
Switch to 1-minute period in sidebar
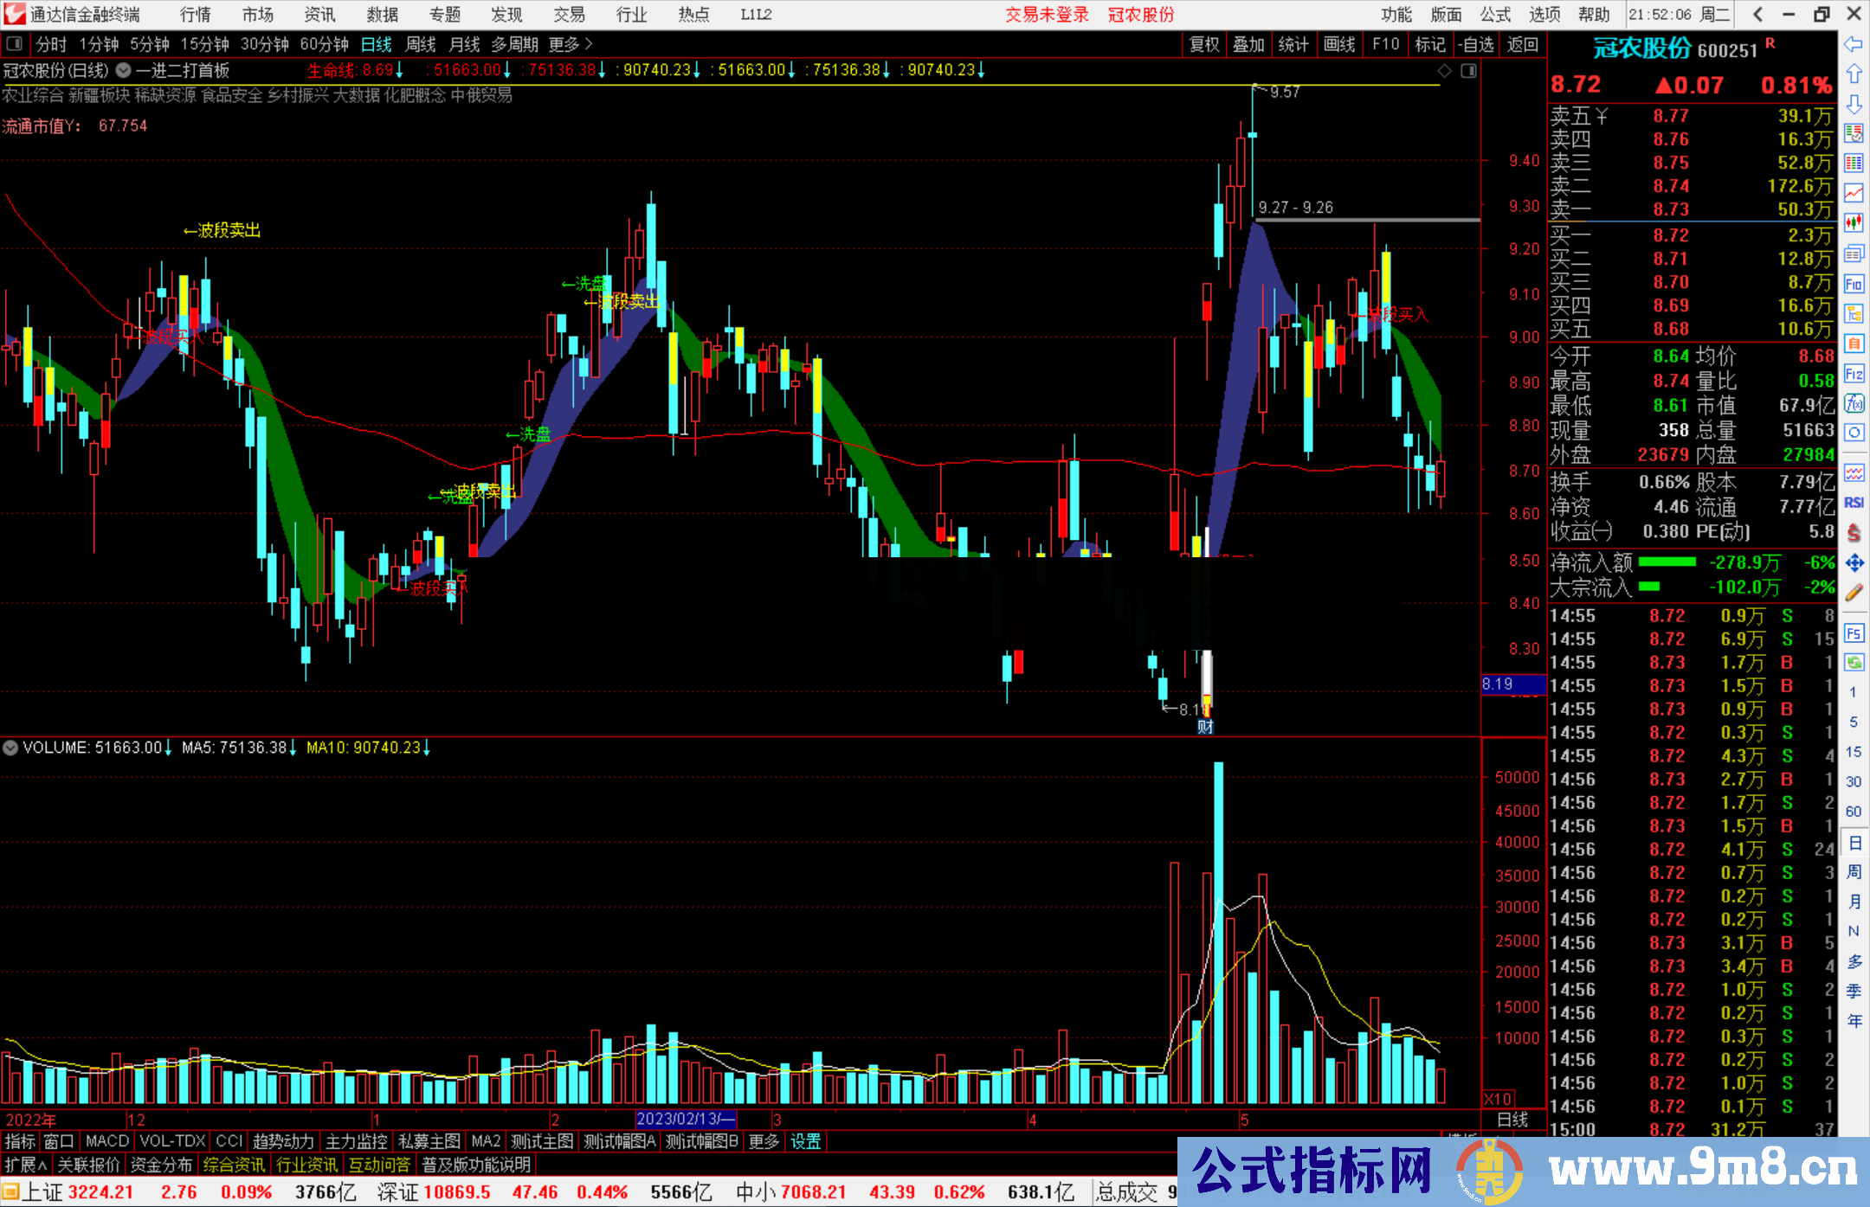coord(1853,692)
